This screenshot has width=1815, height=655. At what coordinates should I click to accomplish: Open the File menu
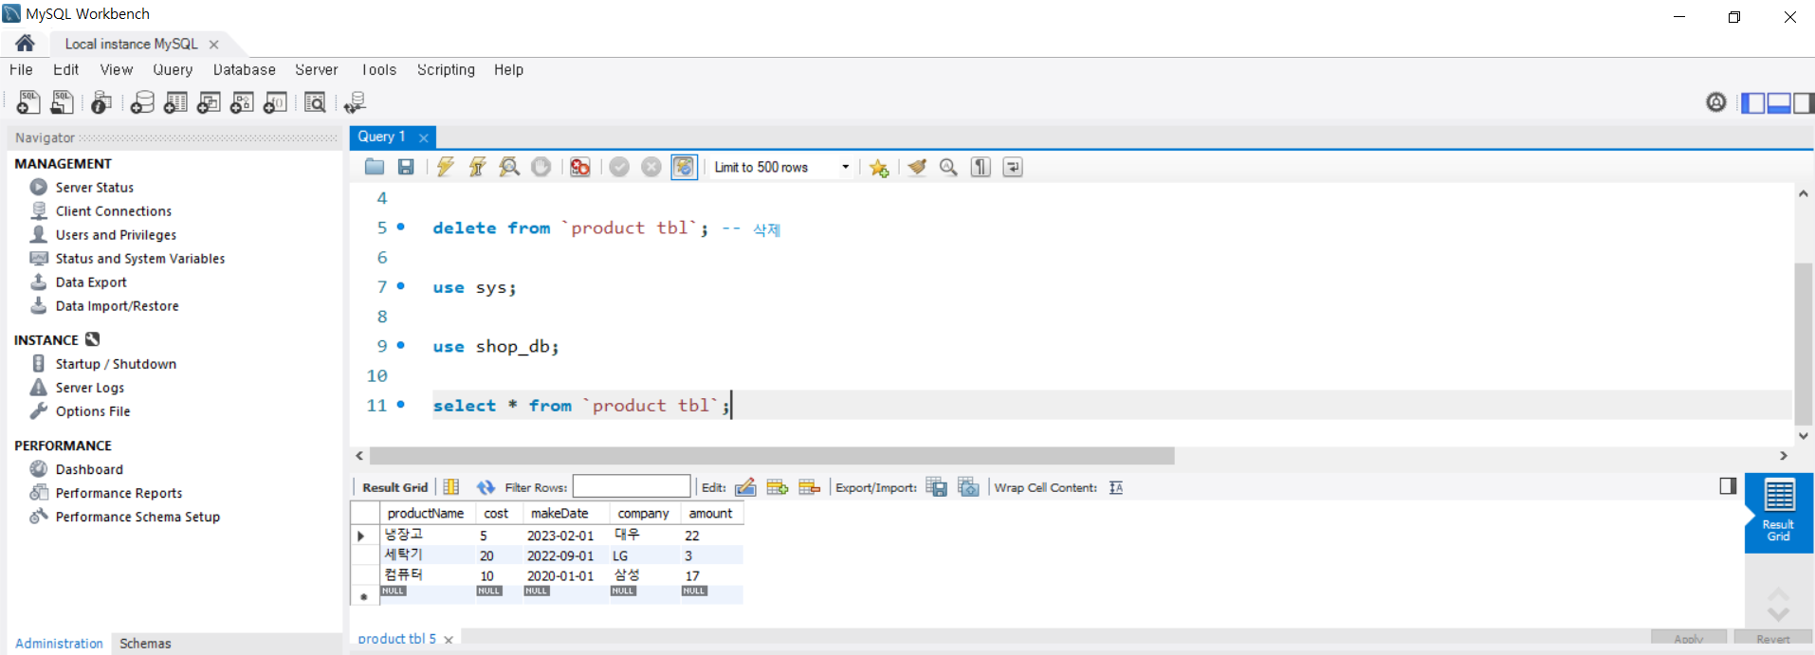[x=21, y=69]
